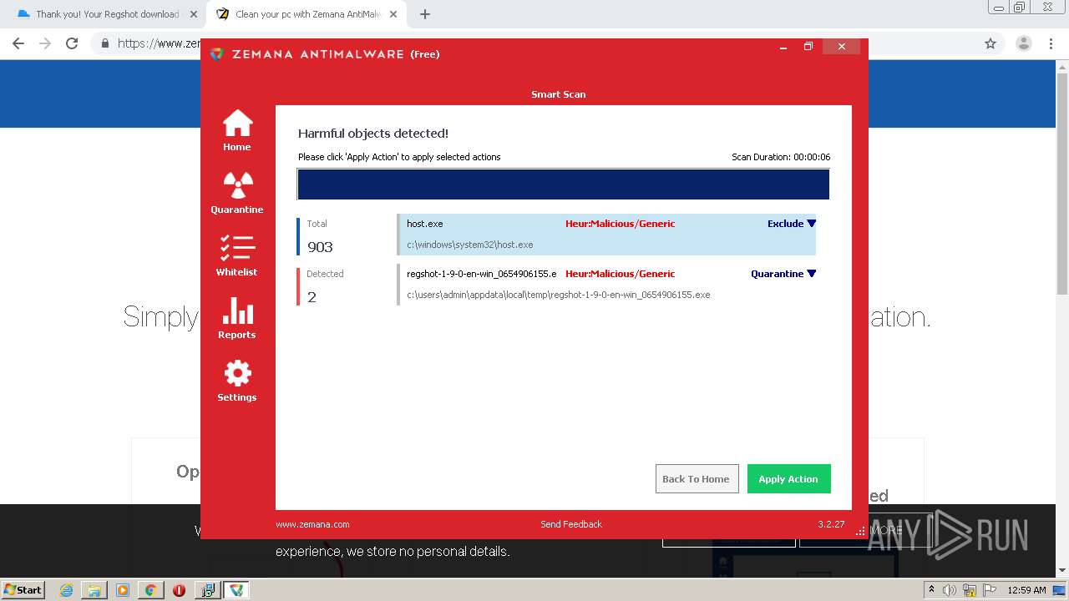Open the www.zemana.com link
This screenshot has height=601, width=1069.
tap(312, 524)
